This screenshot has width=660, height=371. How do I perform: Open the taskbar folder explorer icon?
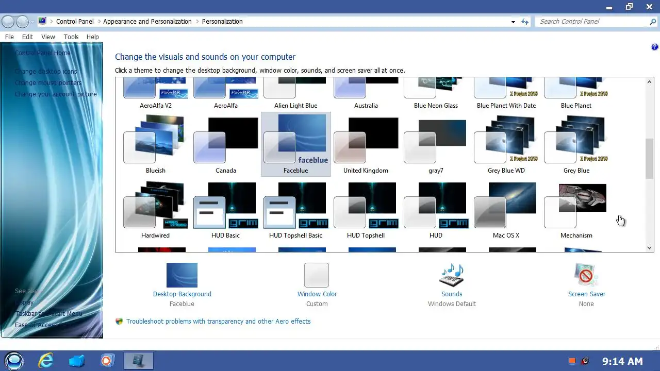click(x=76, y=361)
